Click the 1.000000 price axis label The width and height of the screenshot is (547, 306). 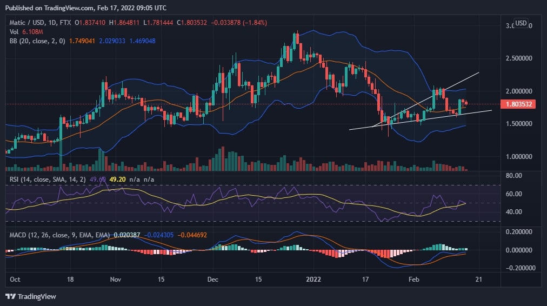tap(519, 157)
